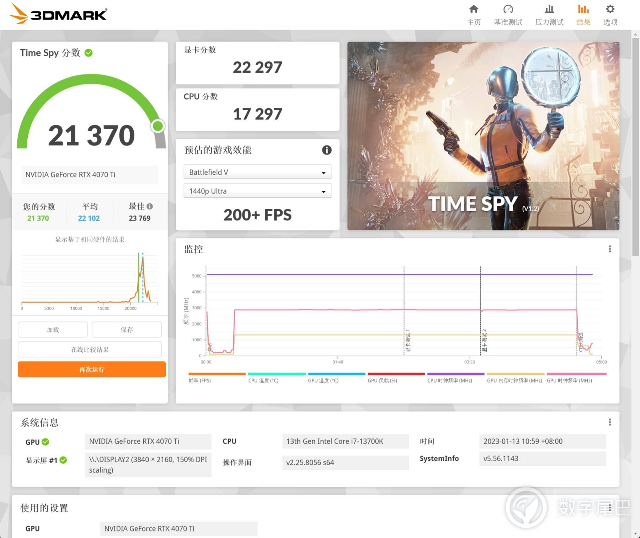Click the orange 再次运行 run again button
This screenshot has width=640, height=538.
click(x=92, y=369)
